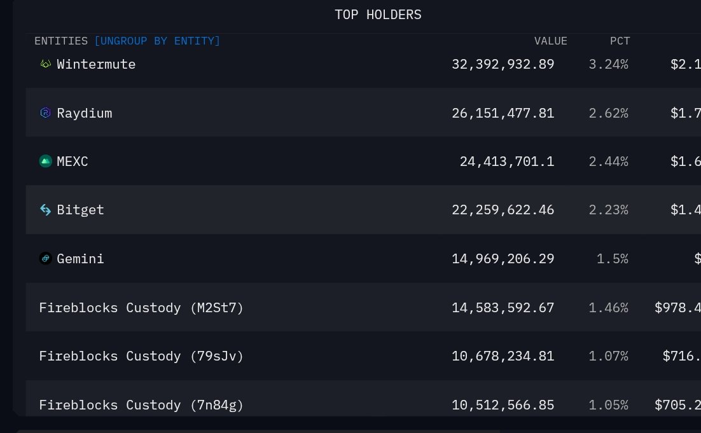Open Fireblocks Custody (7n84g) holder
The height and width of the screenshot is (433, 701).
click(141, 405)
